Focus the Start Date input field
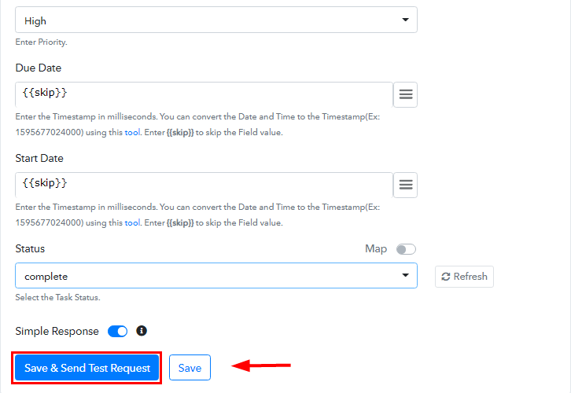Image resolution: width=571 pixels, height=393 pixels. (204, 185)
